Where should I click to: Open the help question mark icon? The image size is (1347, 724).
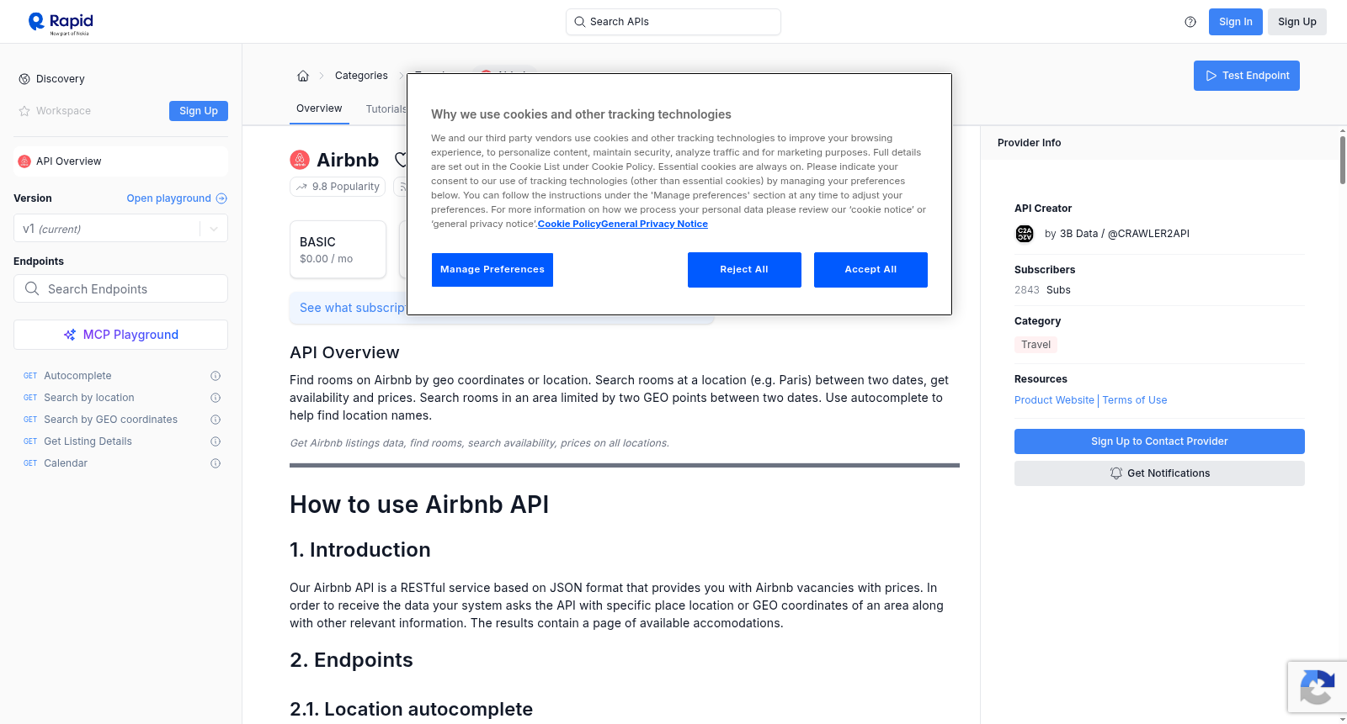point(1190,22)
